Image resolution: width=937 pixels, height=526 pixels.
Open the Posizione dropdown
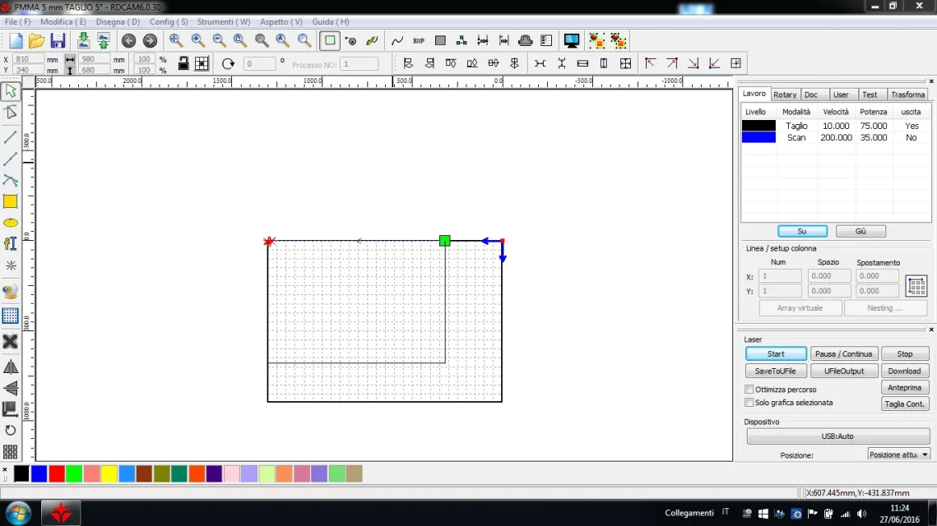[x=899, y=454]
